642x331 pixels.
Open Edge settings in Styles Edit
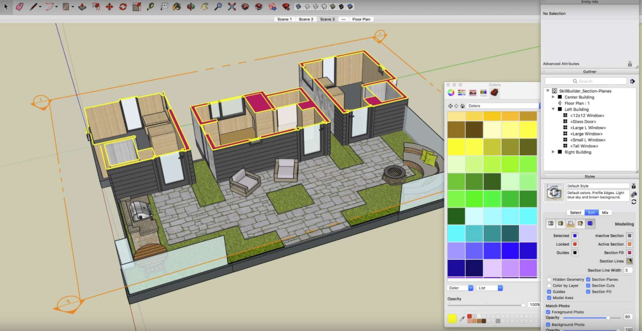click(551, 224)
